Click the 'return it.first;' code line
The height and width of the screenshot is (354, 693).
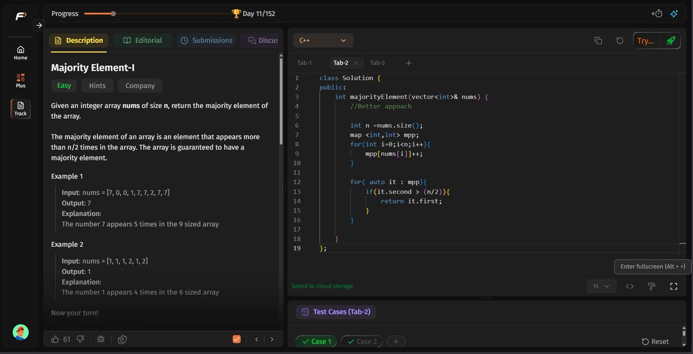click(411, 201)
